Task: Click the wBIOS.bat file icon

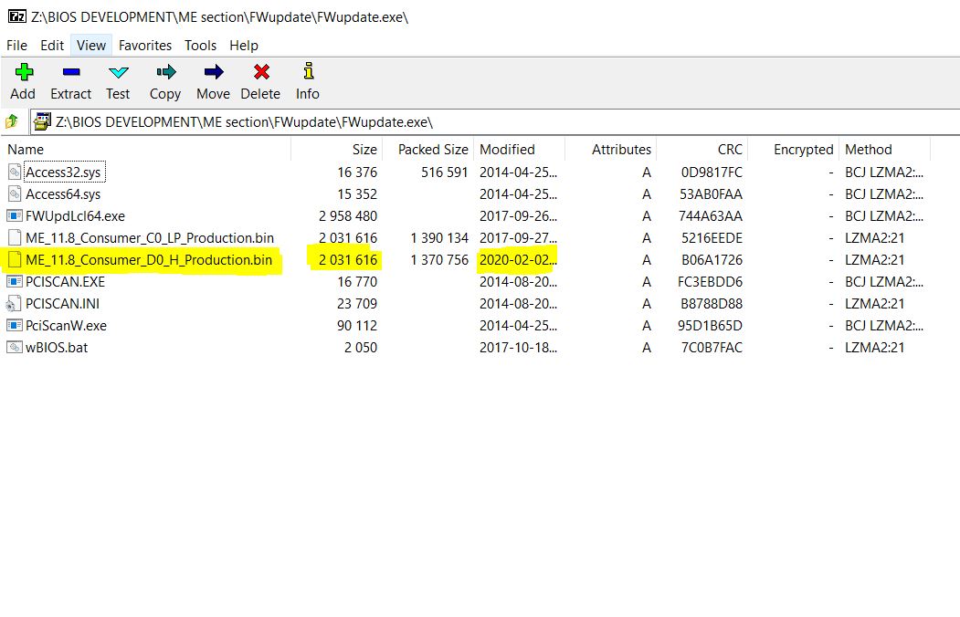Action: pyautogui.click(x=15, y=348)
